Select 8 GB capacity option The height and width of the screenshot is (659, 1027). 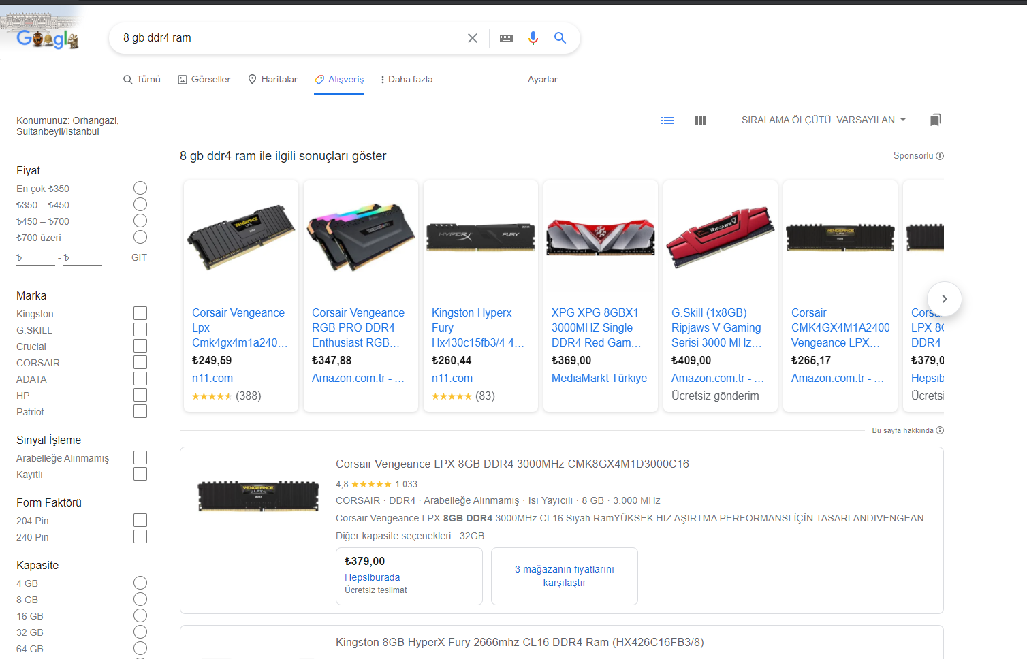coord(140,599)
